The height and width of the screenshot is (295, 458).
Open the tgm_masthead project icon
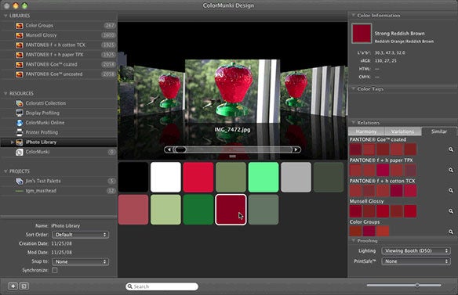coord(20,191)
